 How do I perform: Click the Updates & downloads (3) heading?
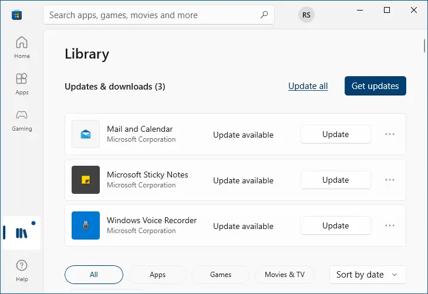point(115,87)
